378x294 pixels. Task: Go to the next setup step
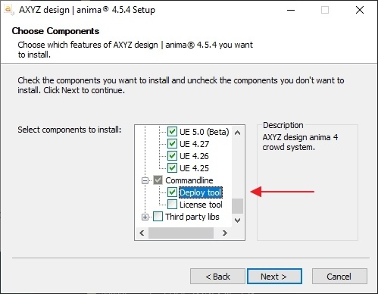click(274, 277)
